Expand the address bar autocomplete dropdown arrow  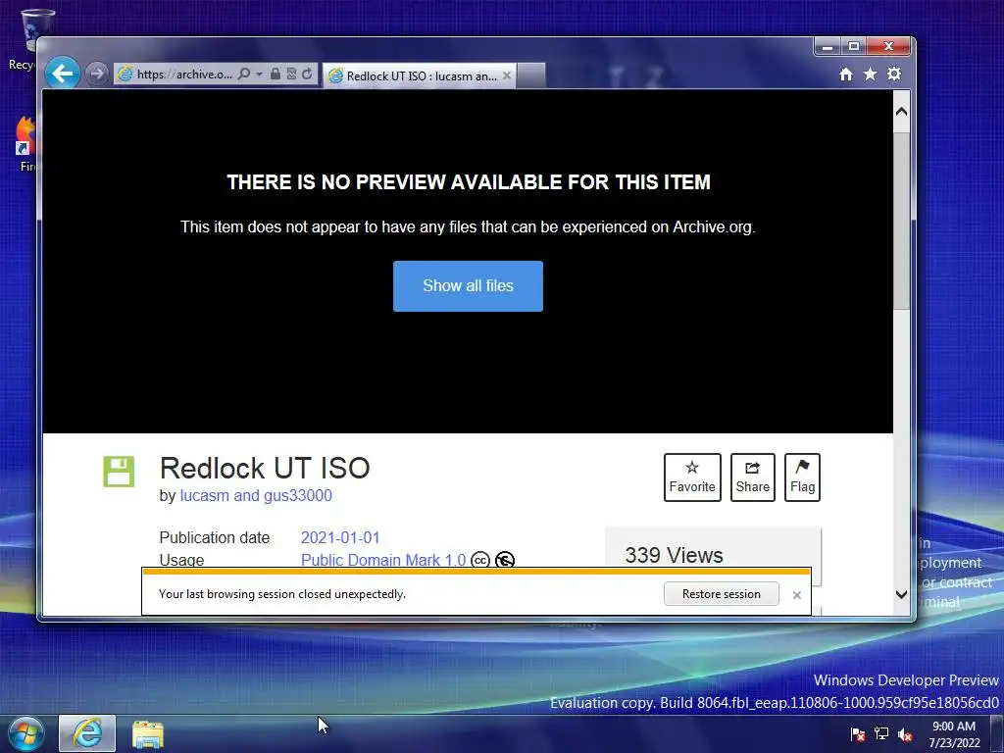pos(259,75)
